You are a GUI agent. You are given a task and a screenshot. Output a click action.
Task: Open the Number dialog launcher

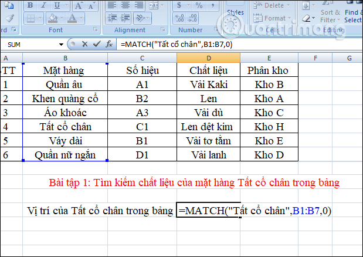[216, 29]
